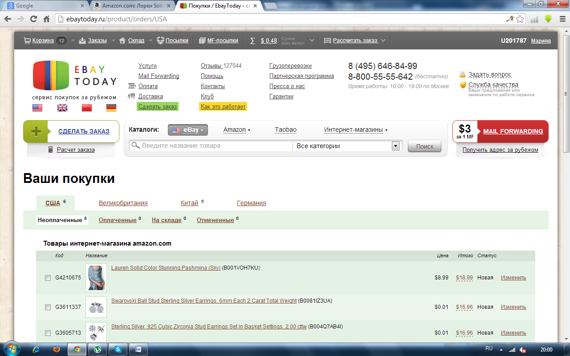The width and height of the screenshot is (570, 356).
Task: Open Firefox from taskbar
Action: coord(56,349)
